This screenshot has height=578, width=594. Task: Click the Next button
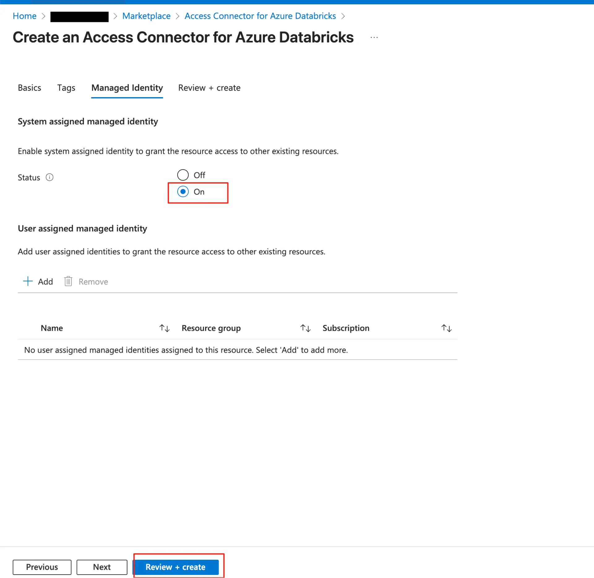point(102,567)
